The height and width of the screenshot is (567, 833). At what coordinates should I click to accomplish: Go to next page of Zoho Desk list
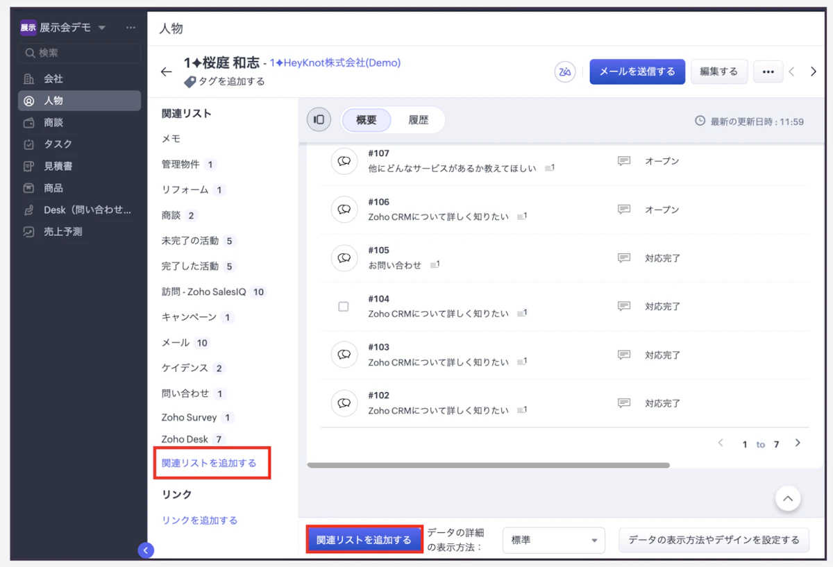[798, 443]
